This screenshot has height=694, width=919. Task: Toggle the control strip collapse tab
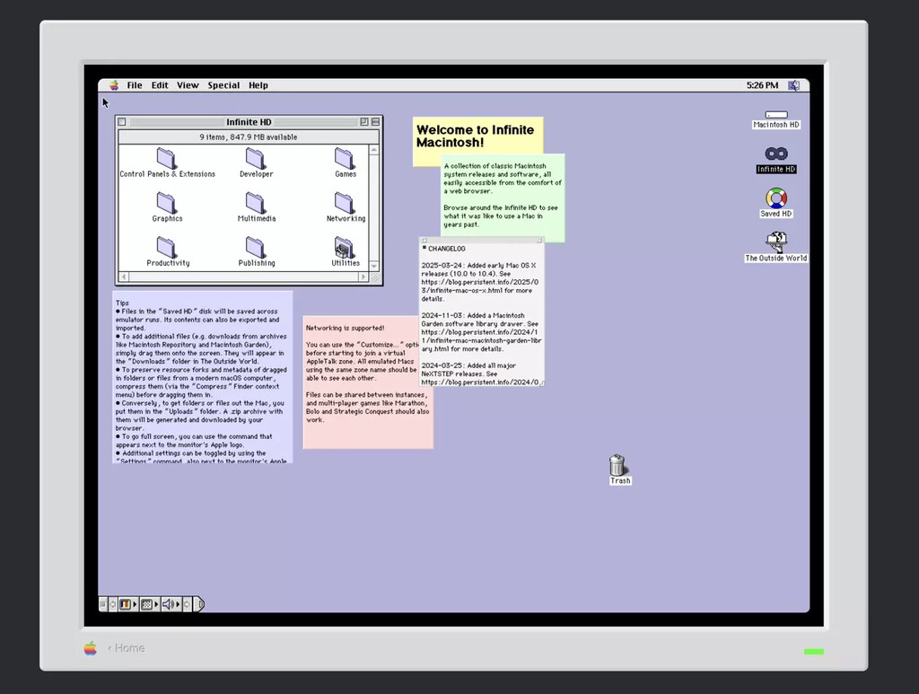(x=199, y=604)
